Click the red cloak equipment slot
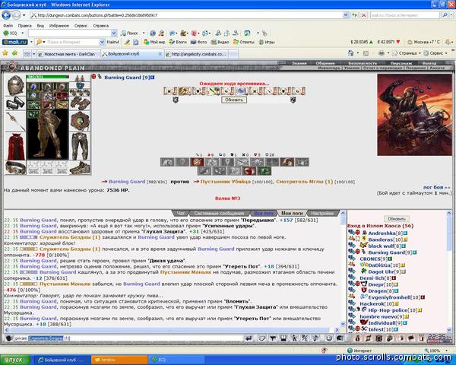 click(x=15, y=147)
